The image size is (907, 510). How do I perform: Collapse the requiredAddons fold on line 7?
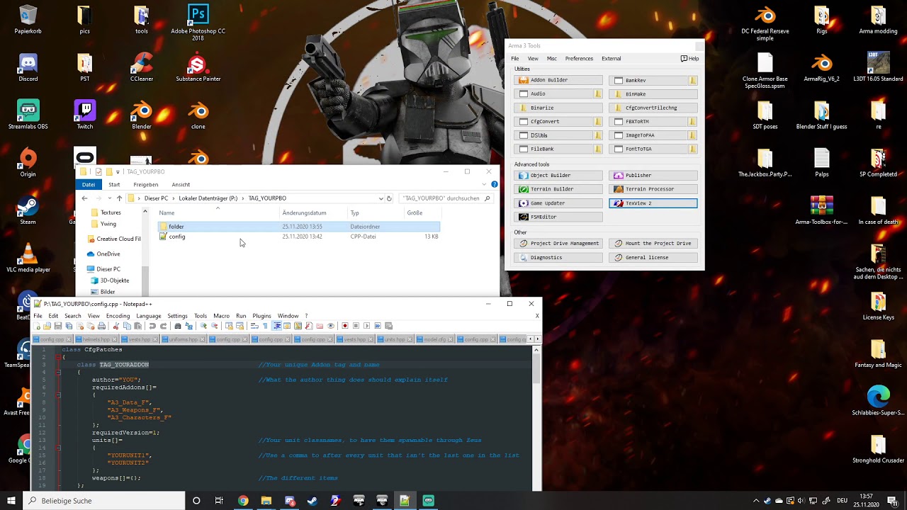pyautogui.click(x=59, y=395)
